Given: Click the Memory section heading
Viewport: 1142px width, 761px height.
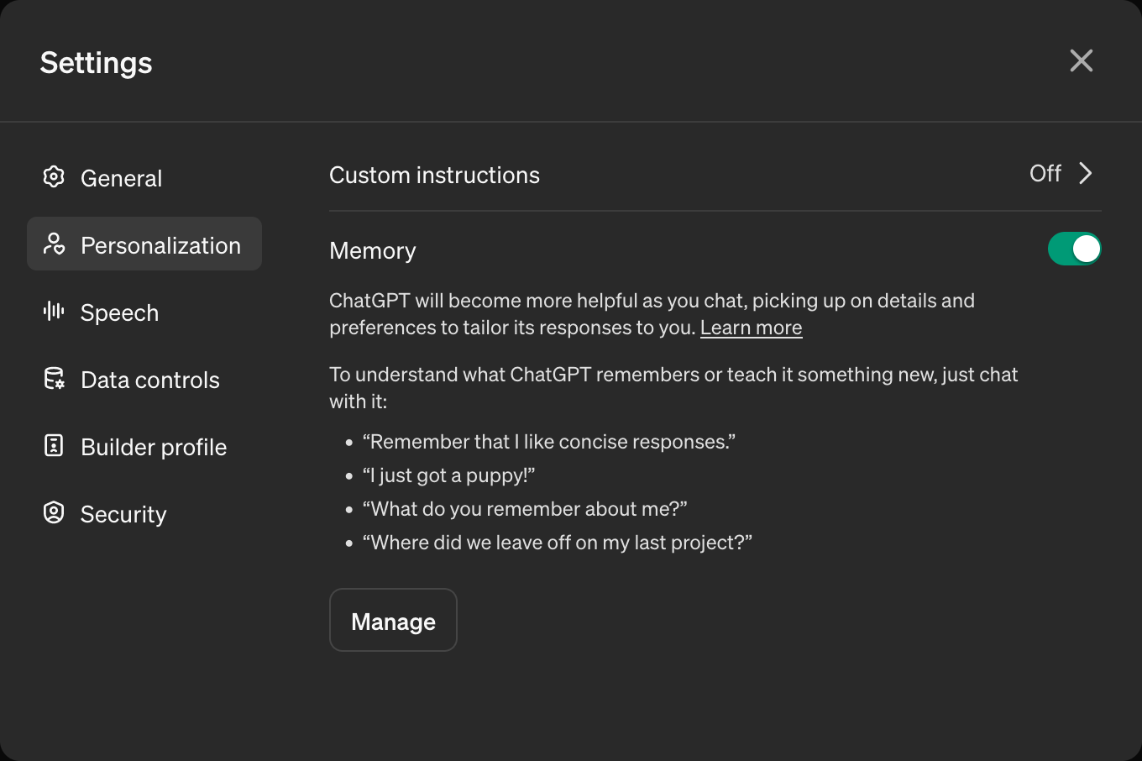Looking at the screenshot, I should coord(372,250).
